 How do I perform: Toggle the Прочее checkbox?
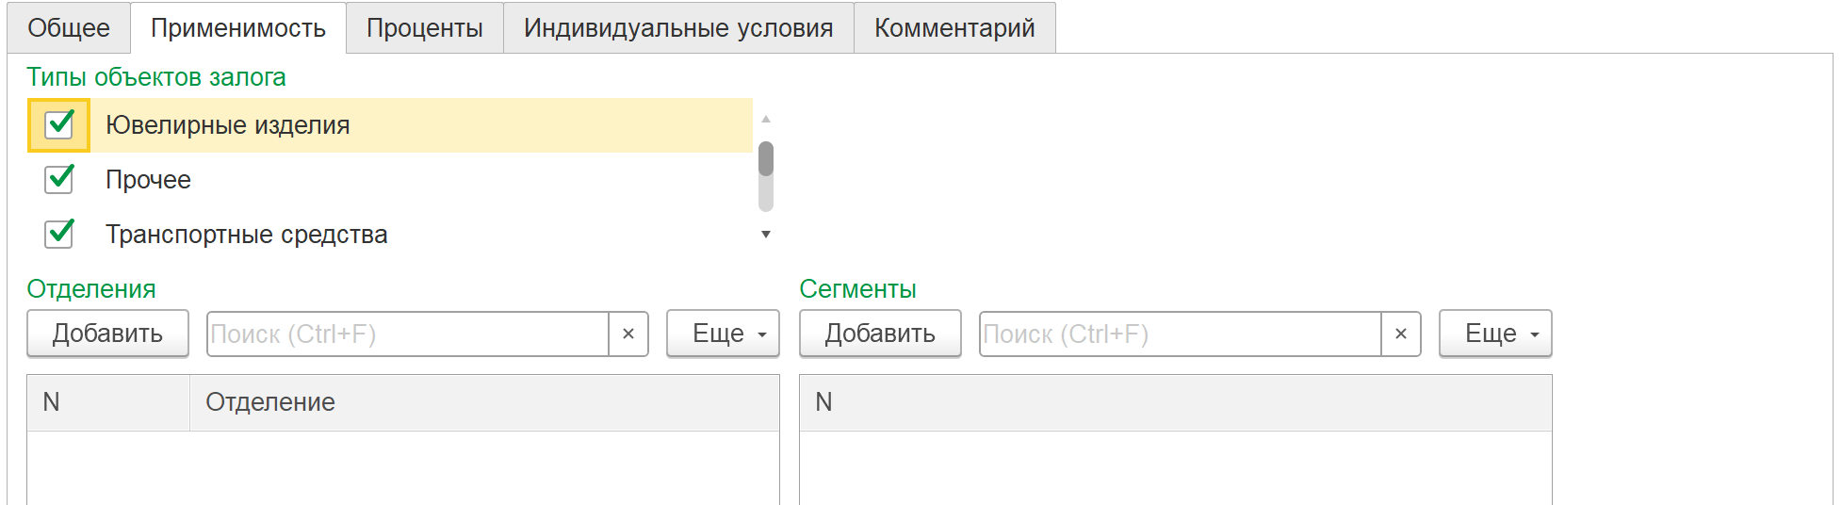point(59,179)
